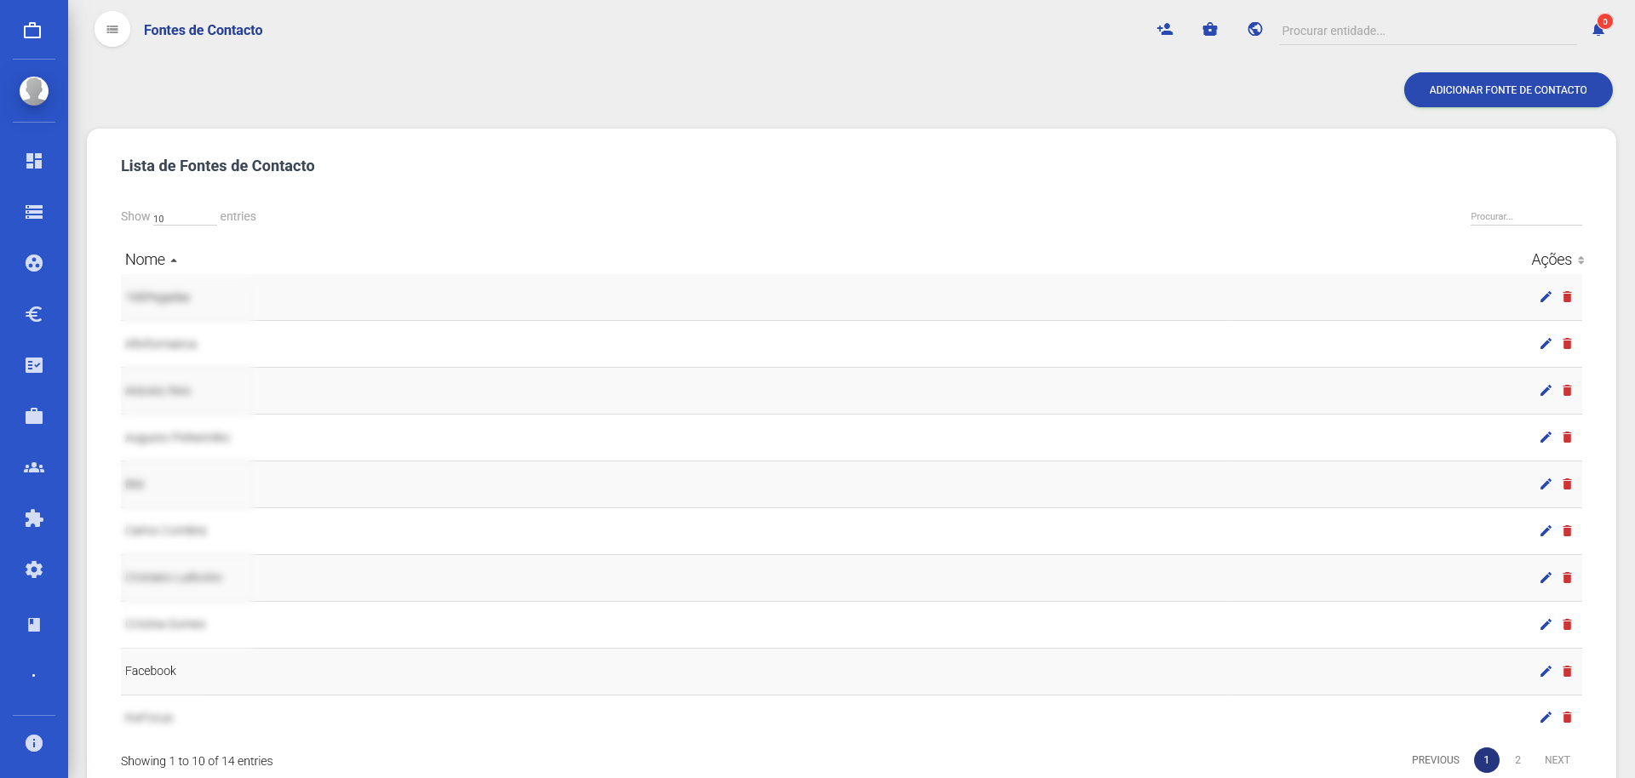1635x778 pixels.
Task: Click the globe icon in header
Action: [x=1255, y=30]
